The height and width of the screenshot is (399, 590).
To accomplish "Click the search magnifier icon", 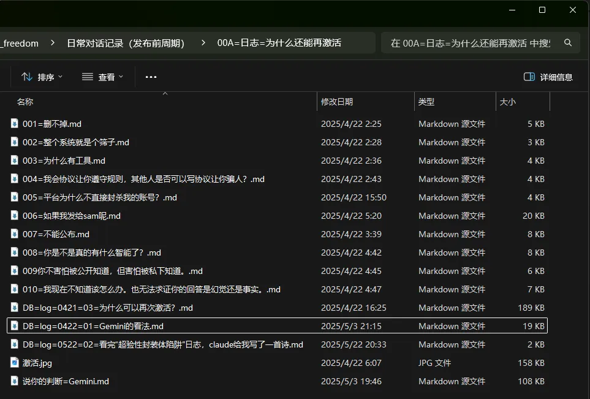I will (568, 43).
